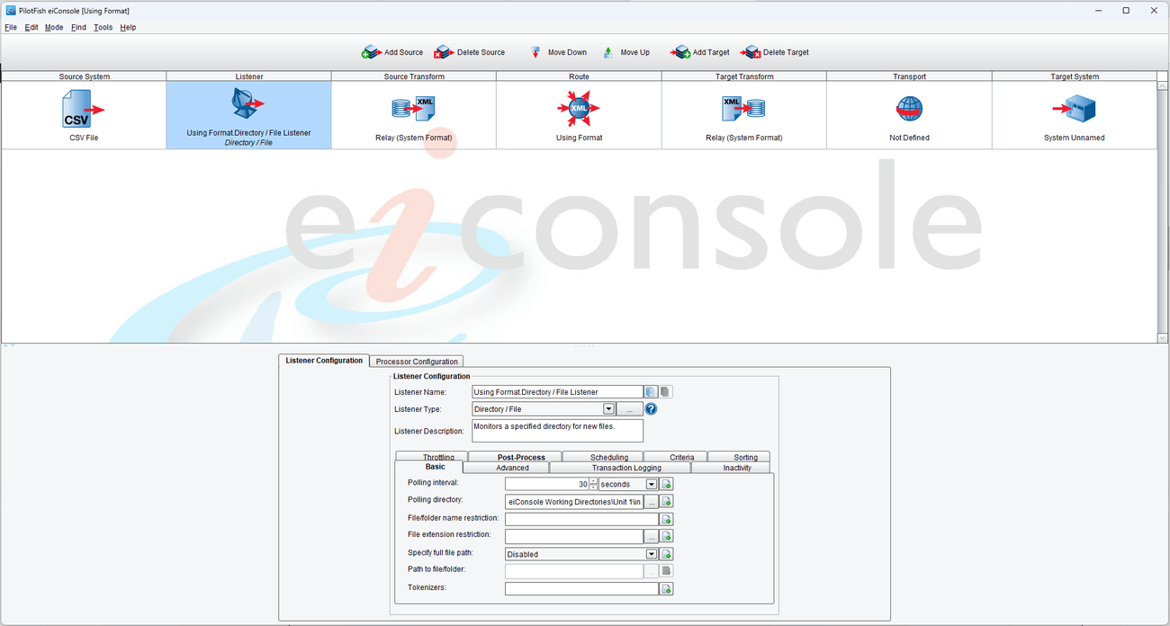Click the Listener Description text area
1170x626 pixels.
pyautogui.click(x=557, y=430)
